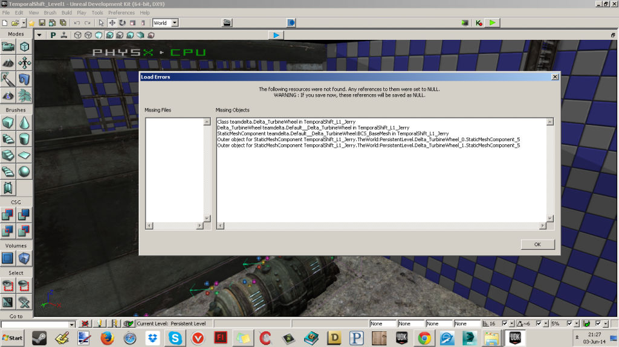Image resolution: width=619 pixels, height=347 pixels.
Task: Activate Camera mode in Modes panel
Action: pyautogui.click(x=8, y=46)
